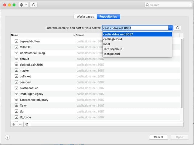Rename repository with the edit pencil button

click(x=27, y=124)
